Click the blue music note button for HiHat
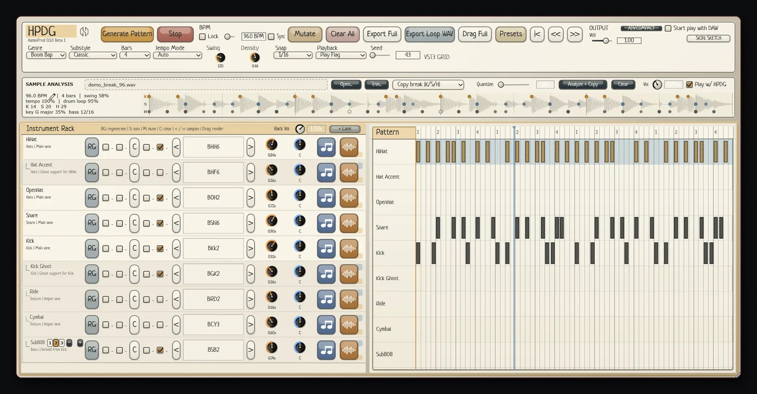The width and height of the screenshot is (757, 394). click(x=326, y=147)
